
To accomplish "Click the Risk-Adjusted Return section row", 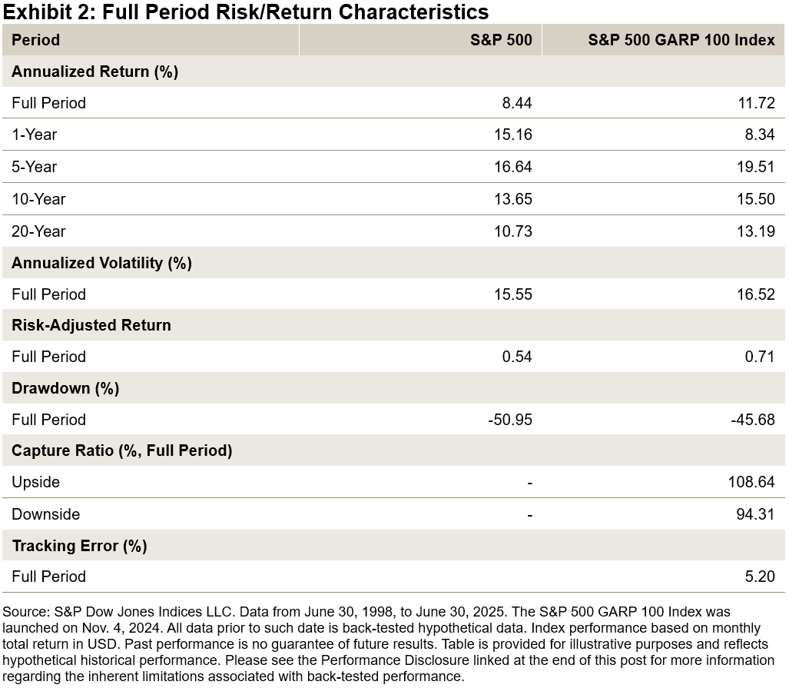I will [91, 325].
